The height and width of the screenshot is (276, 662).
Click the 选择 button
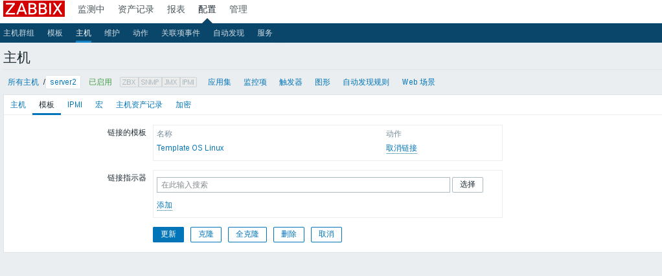(468, 185)
